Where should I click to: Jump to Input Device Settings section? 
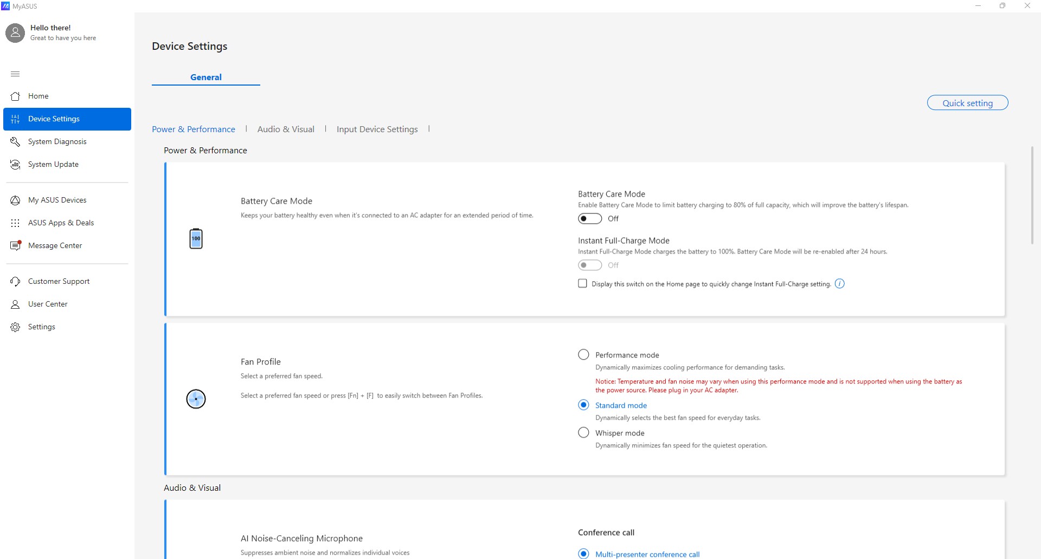tap(377, 129)
